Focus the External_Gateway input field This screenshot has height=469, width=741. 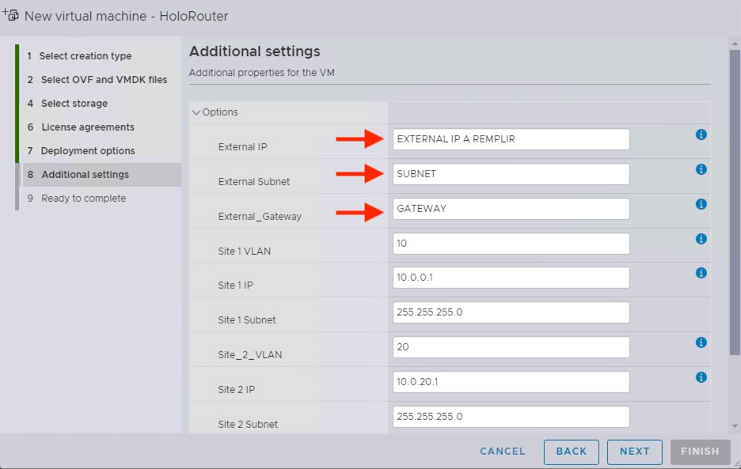coord(511,209)
